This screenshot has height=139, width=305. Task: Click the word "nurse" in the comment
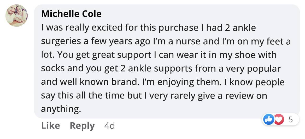204,42
